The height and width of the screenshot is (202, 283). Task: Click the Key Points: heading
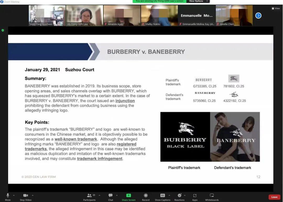tap(37, 122)
